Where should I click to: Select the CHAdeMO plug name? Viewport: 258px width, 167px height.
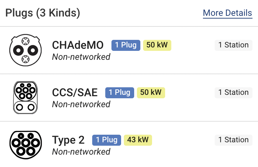click(78, 45)
